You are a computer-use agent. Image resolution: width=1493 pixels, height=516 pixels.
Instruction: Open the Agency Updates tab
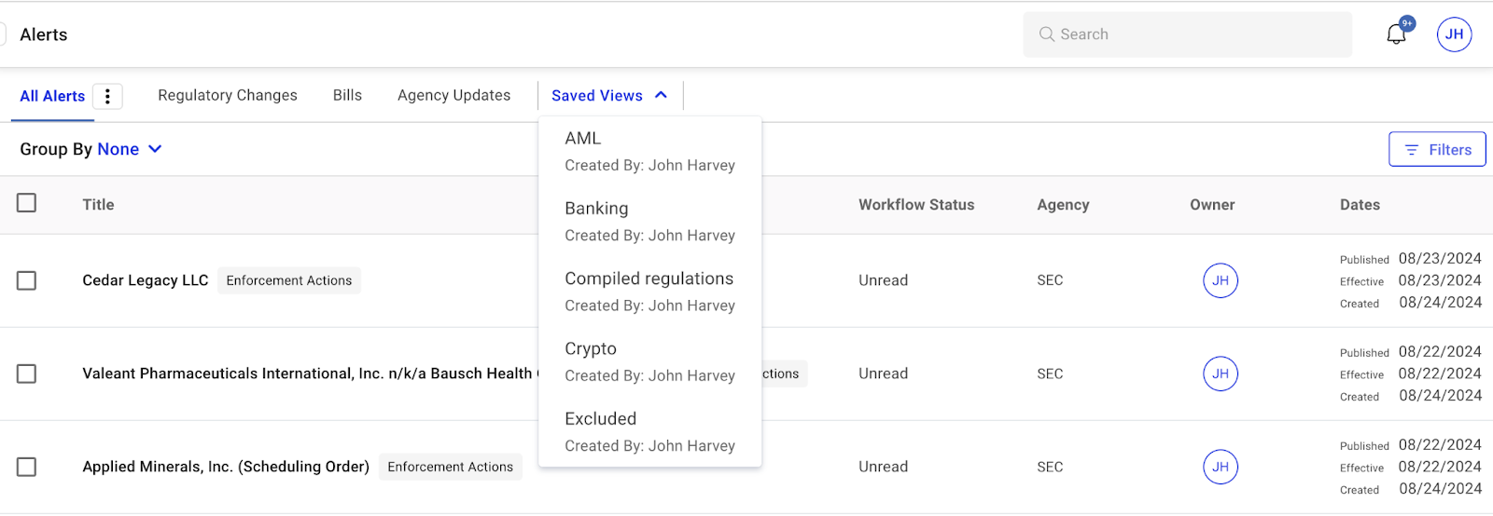click(453, 95)
